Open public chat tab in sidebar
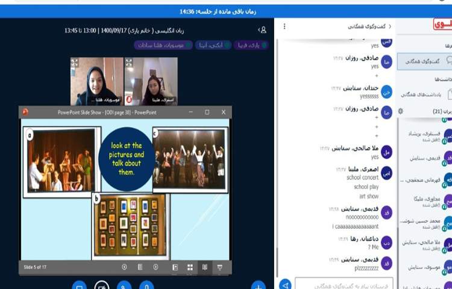This screenshot has height=289, width=452. click(425, 61)
